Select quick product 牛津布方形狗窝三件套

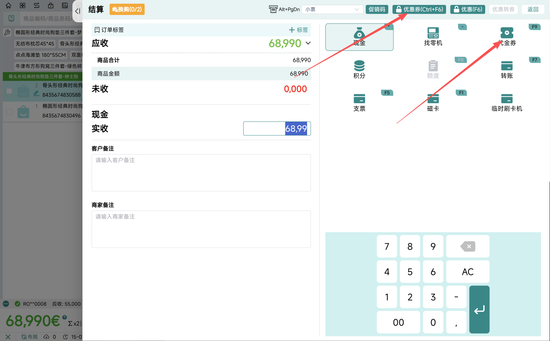point(48,66)
